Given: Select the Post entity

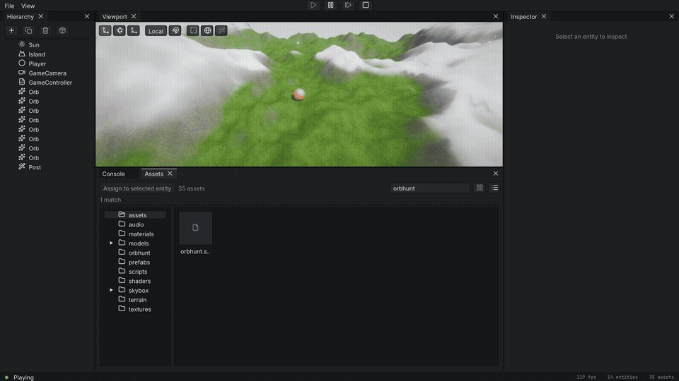Looking at the screenshot, I should tap(35, 167).
